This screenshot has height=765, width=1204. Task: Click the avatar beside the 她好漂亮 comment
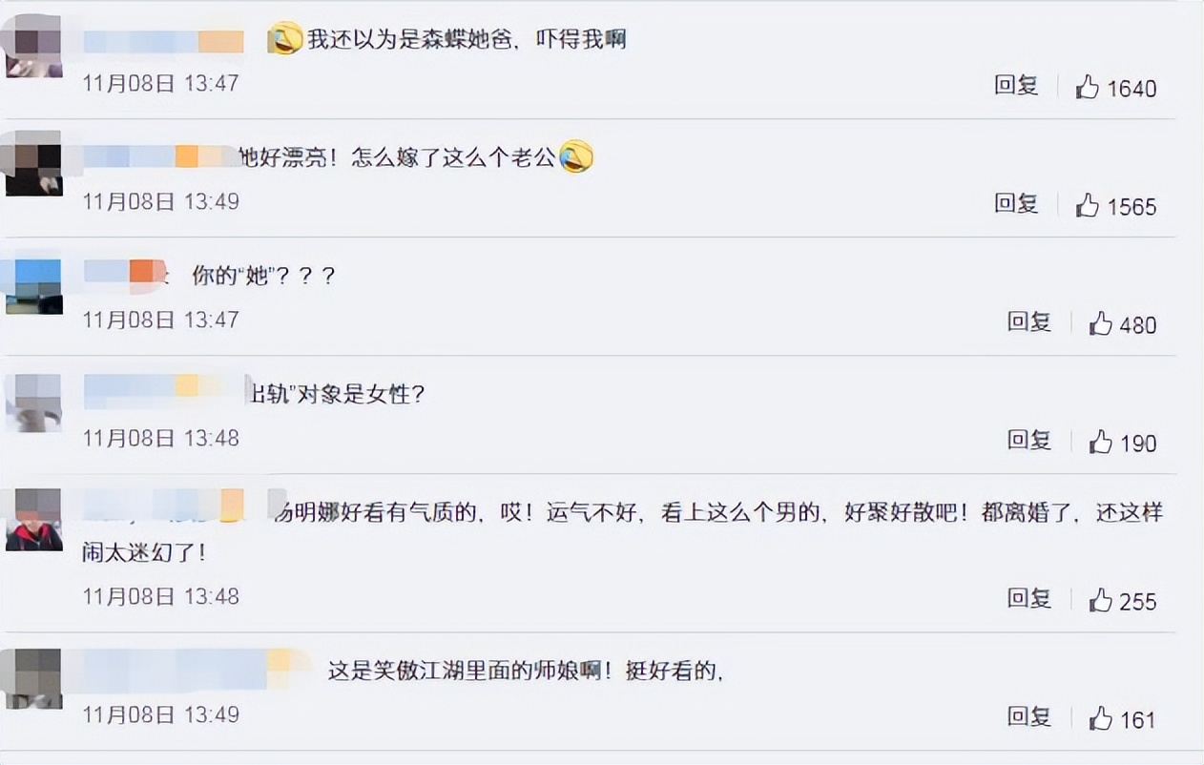pyautogui.click(x=33, y=164)
